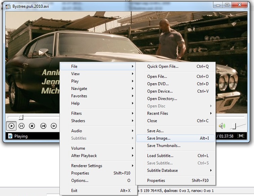Click the Stop playback button
The width and height of the screenshot is (254, 196).
point(32,126)
